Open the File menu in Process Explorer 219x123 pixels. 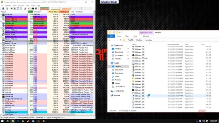[x=2, y=5]
